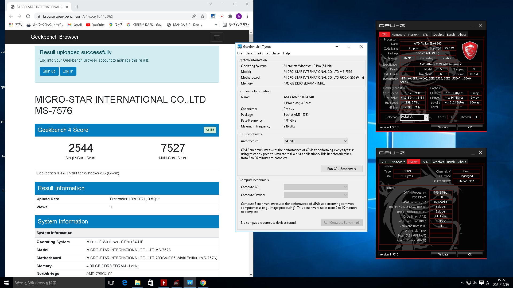Image resolution: width=513 pixels, height=288 pixels.
Task: Open the YouTube bookmark
Action: coord(95,25)
